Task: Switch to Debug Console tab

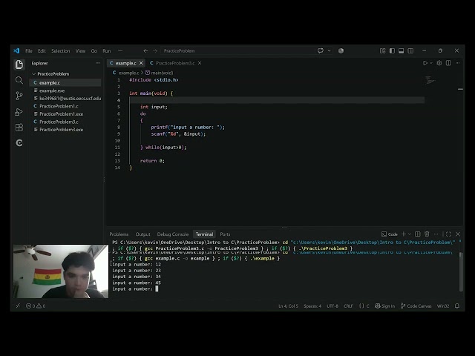Action: pos(173,234)
